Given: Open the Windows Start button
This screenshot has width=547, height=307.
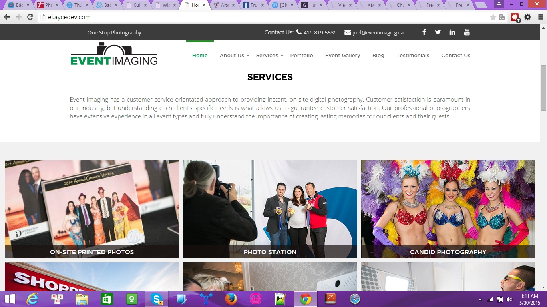Looking at the screenshot, I should (10, 299).
